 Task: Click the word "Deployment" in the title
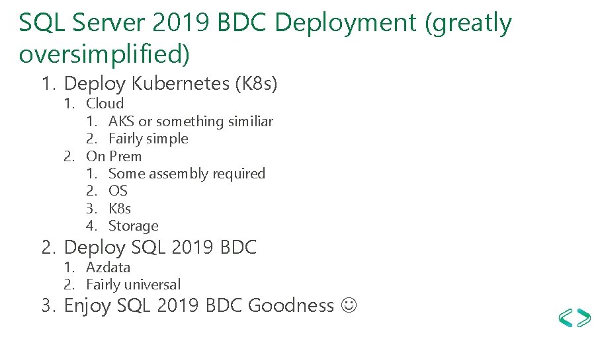click(347, 23)
